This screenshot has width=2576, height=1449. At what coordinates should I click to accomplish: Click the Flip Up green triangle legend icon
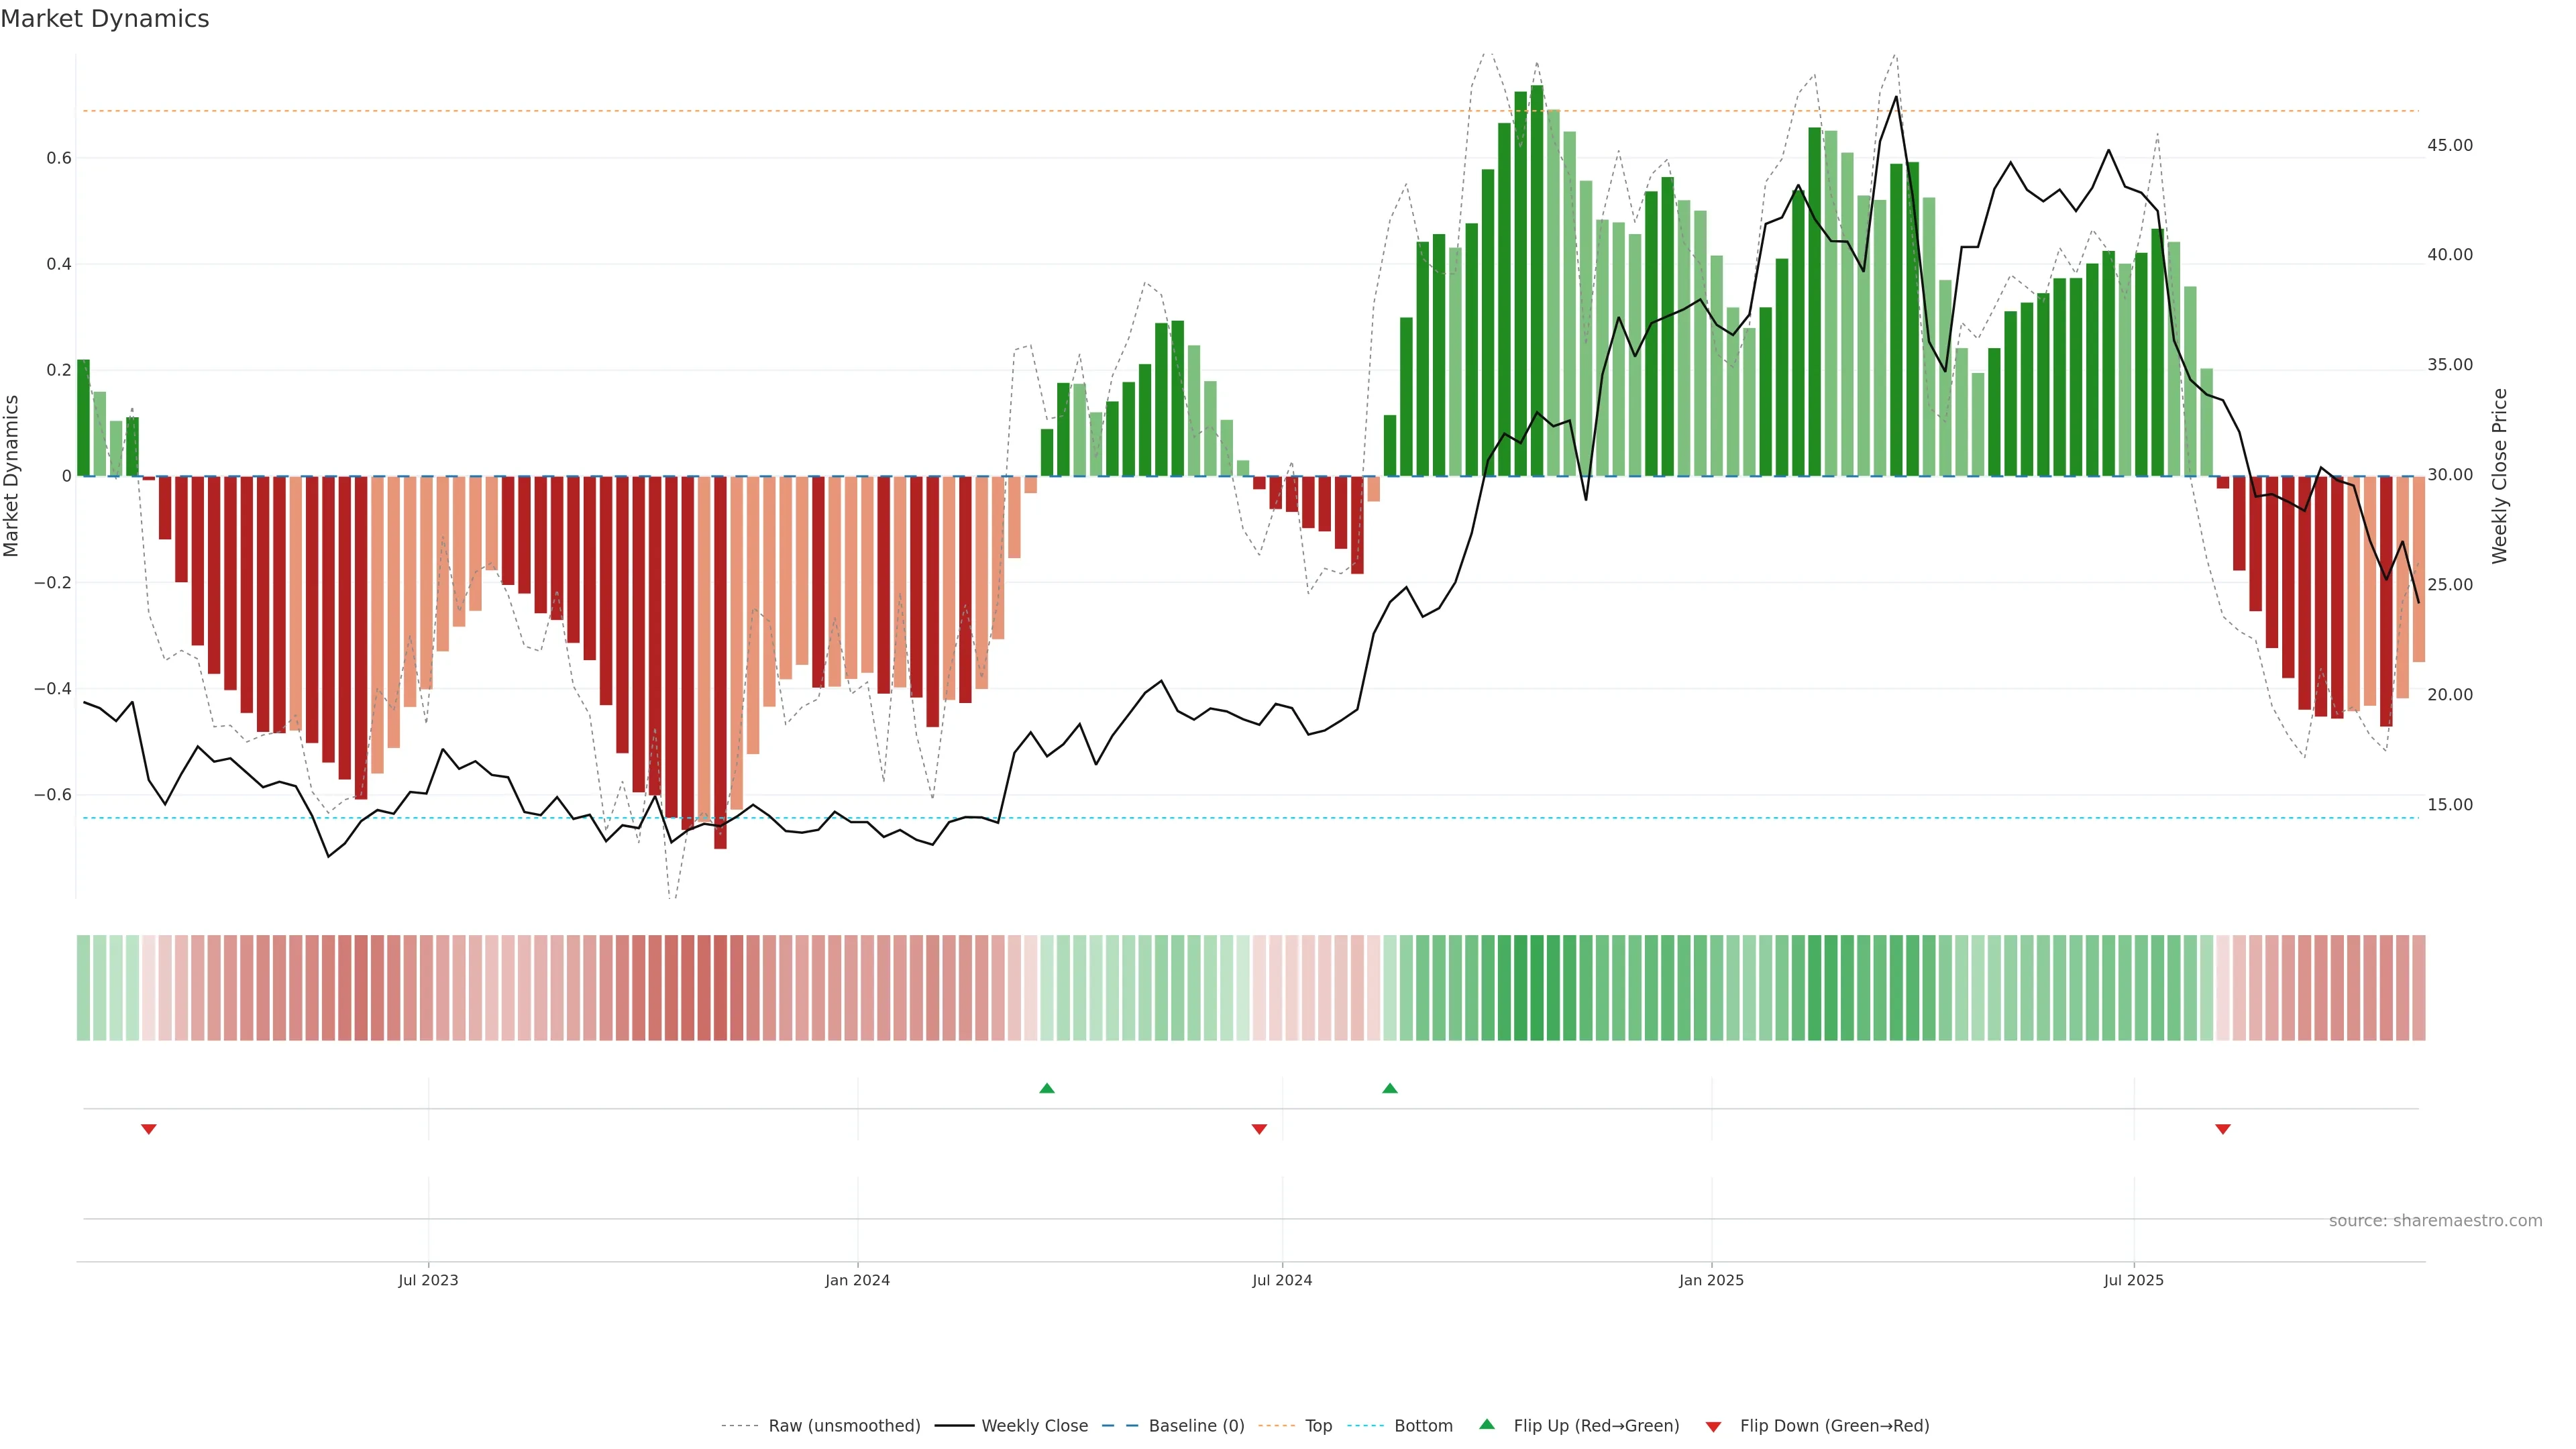click(x=1487, y=1424)
